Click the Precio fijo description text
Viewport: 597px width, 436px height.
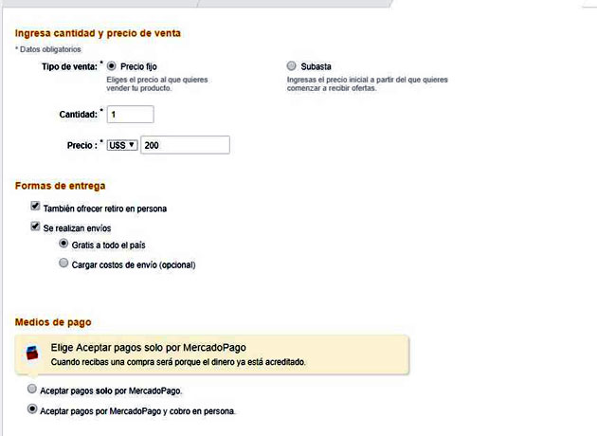[x=156, y=84]
